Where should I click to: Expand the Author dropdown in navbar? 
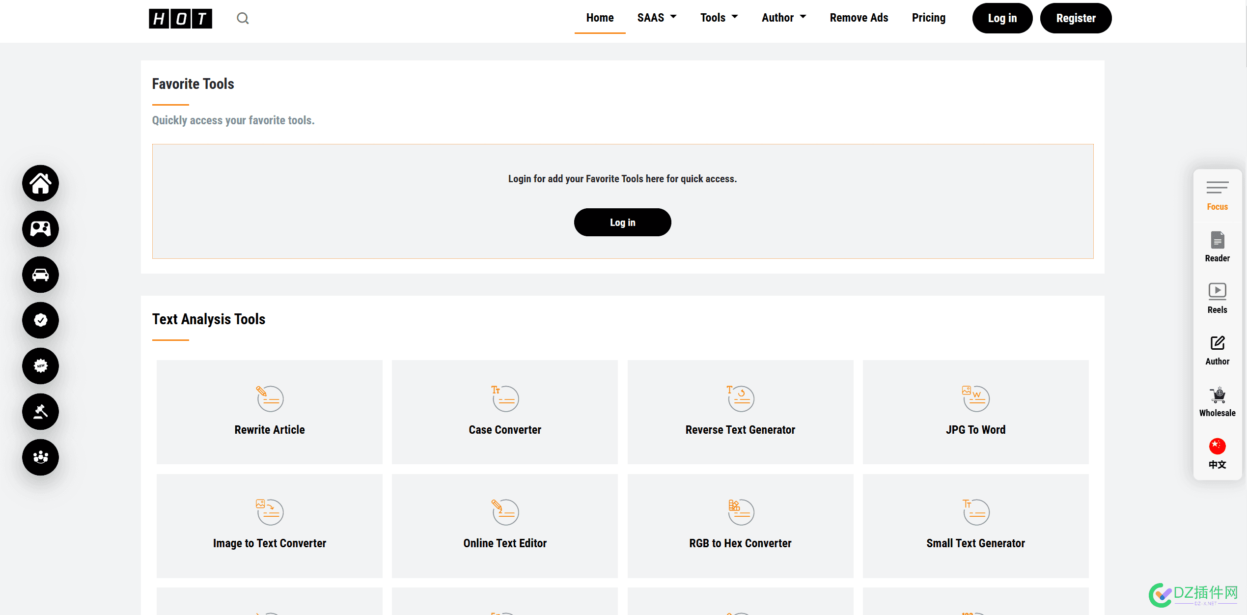pyautogui.click(x=784, y=18)
